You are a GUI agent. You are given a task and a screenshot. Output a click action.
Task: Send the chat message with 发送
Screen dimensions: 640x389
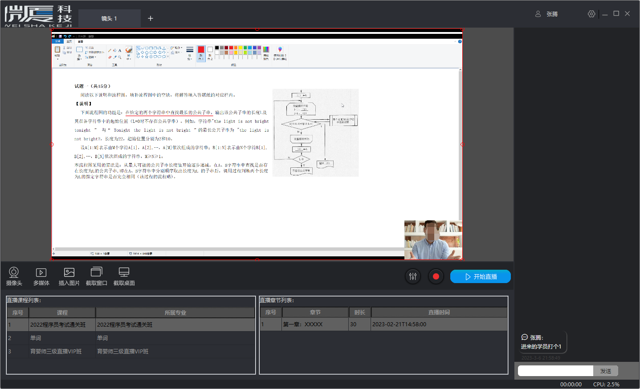click(605, 371)
